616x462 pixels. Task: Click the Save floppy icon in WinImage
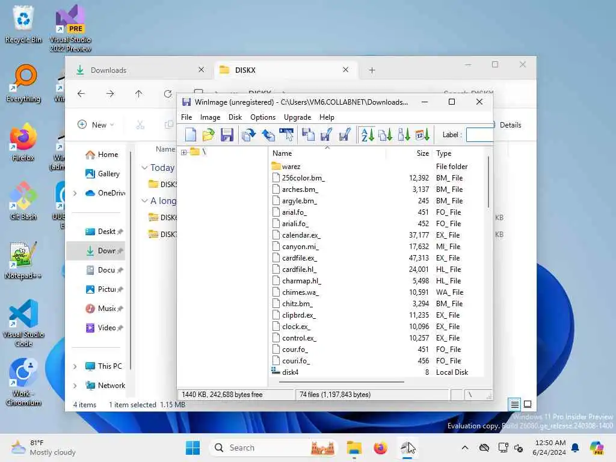(227, 135)
